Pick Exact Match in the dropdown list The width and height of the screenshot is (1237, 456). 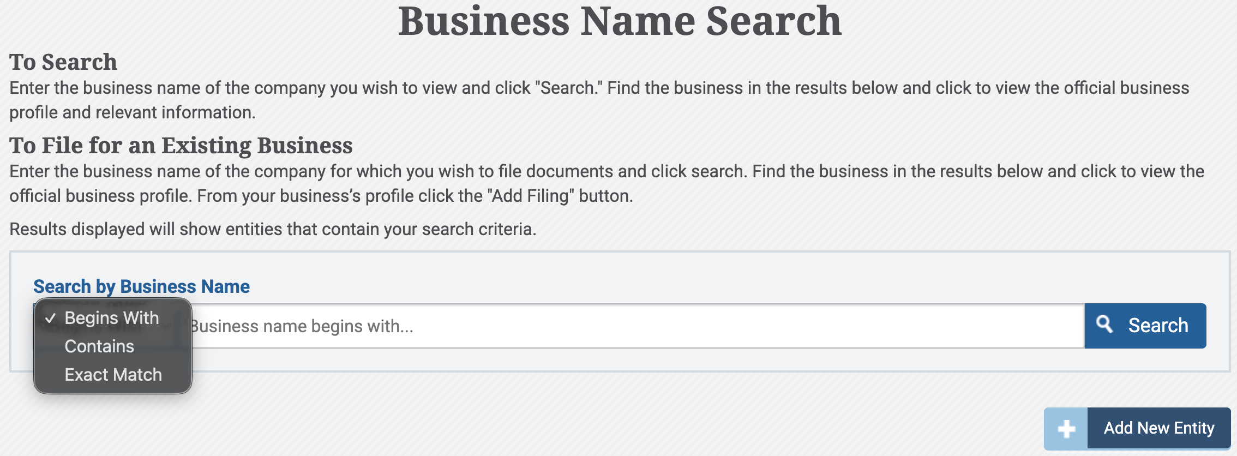point(113,375)
